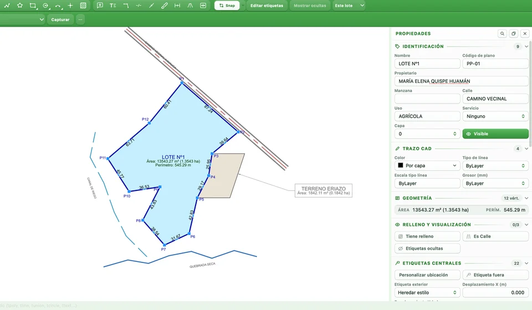Toggle Tiene relleno option
Viewport: 532px width, 310px height.
[x=427, y=236]
